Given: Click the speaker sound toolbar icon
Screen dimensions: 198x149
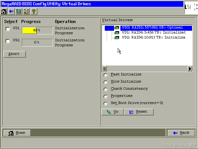Looking at the screenshot, I should (x=26, y=11).
